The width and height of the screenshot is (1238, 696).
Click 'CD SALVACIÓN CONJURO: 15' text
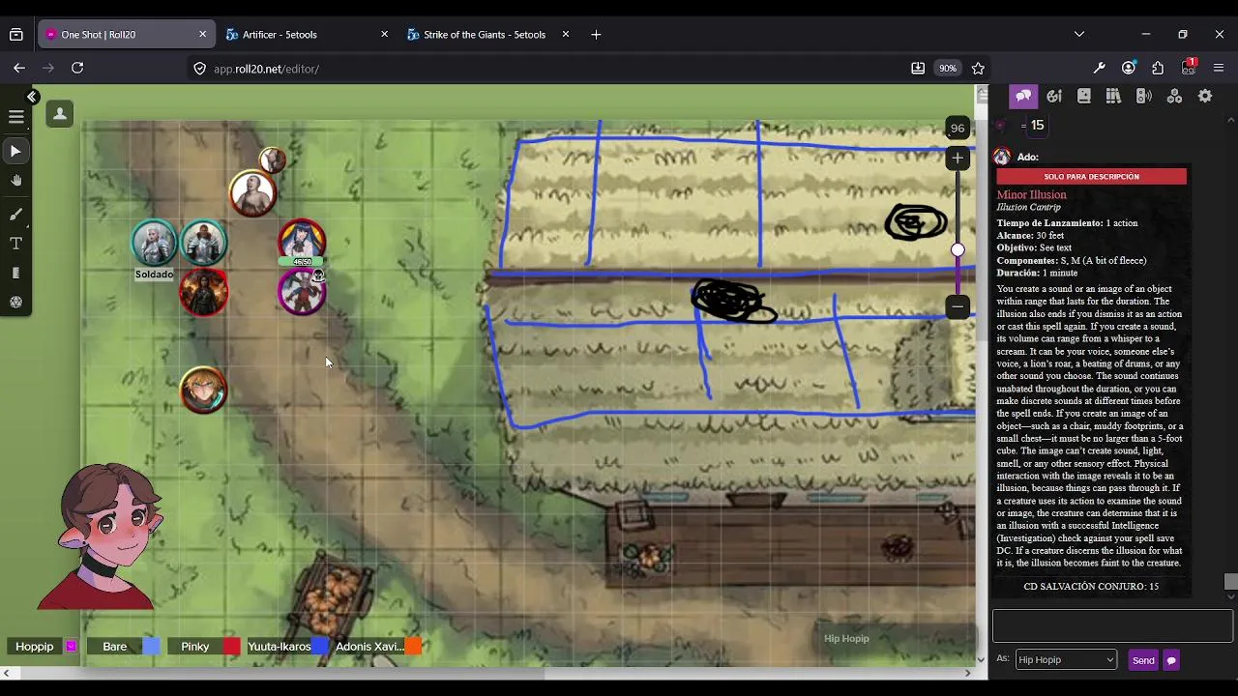click(1091, 586)
